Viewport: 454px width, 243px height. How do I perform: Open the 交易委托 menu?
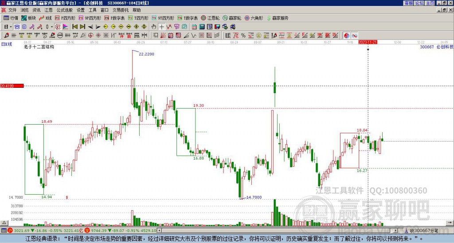[x=121, y=10]
